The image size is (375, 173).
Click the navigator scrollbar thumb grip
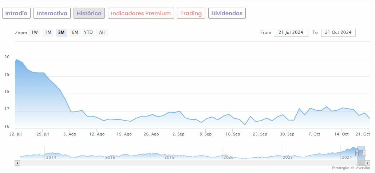click(x=361, y=163)
